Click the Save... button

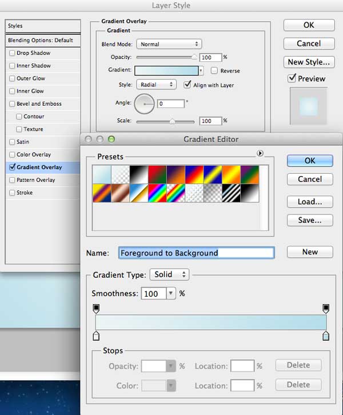click(x=310, y=220)
